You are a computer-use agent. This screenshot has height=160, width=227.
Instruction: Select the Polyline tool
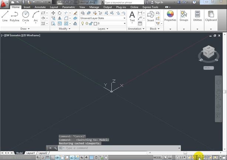(x=14, y=15)
